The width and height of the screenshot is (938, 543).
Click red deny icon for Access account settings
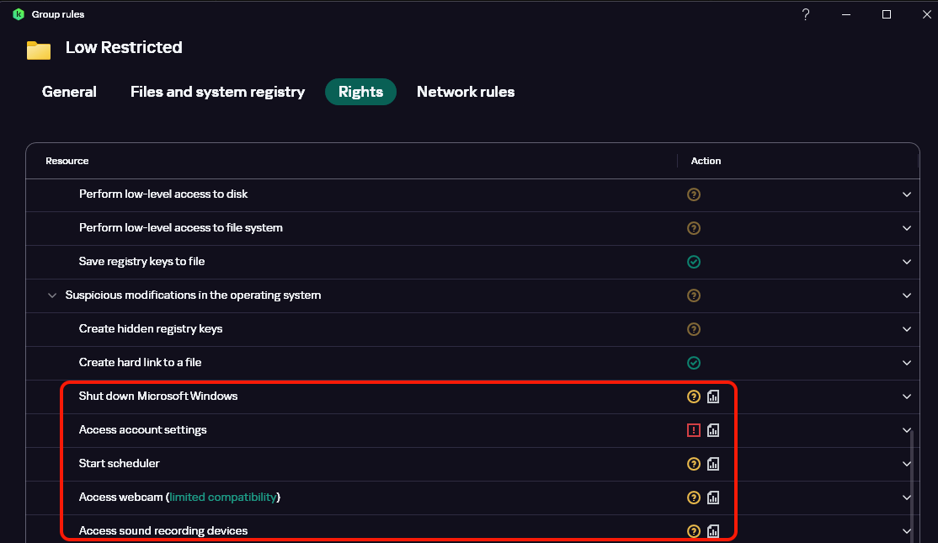pos(694,430)
